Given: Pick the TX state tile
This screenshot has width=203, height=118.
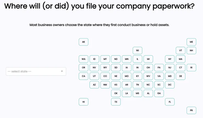Looking at the screenshot, I should [x=116, y=102].
